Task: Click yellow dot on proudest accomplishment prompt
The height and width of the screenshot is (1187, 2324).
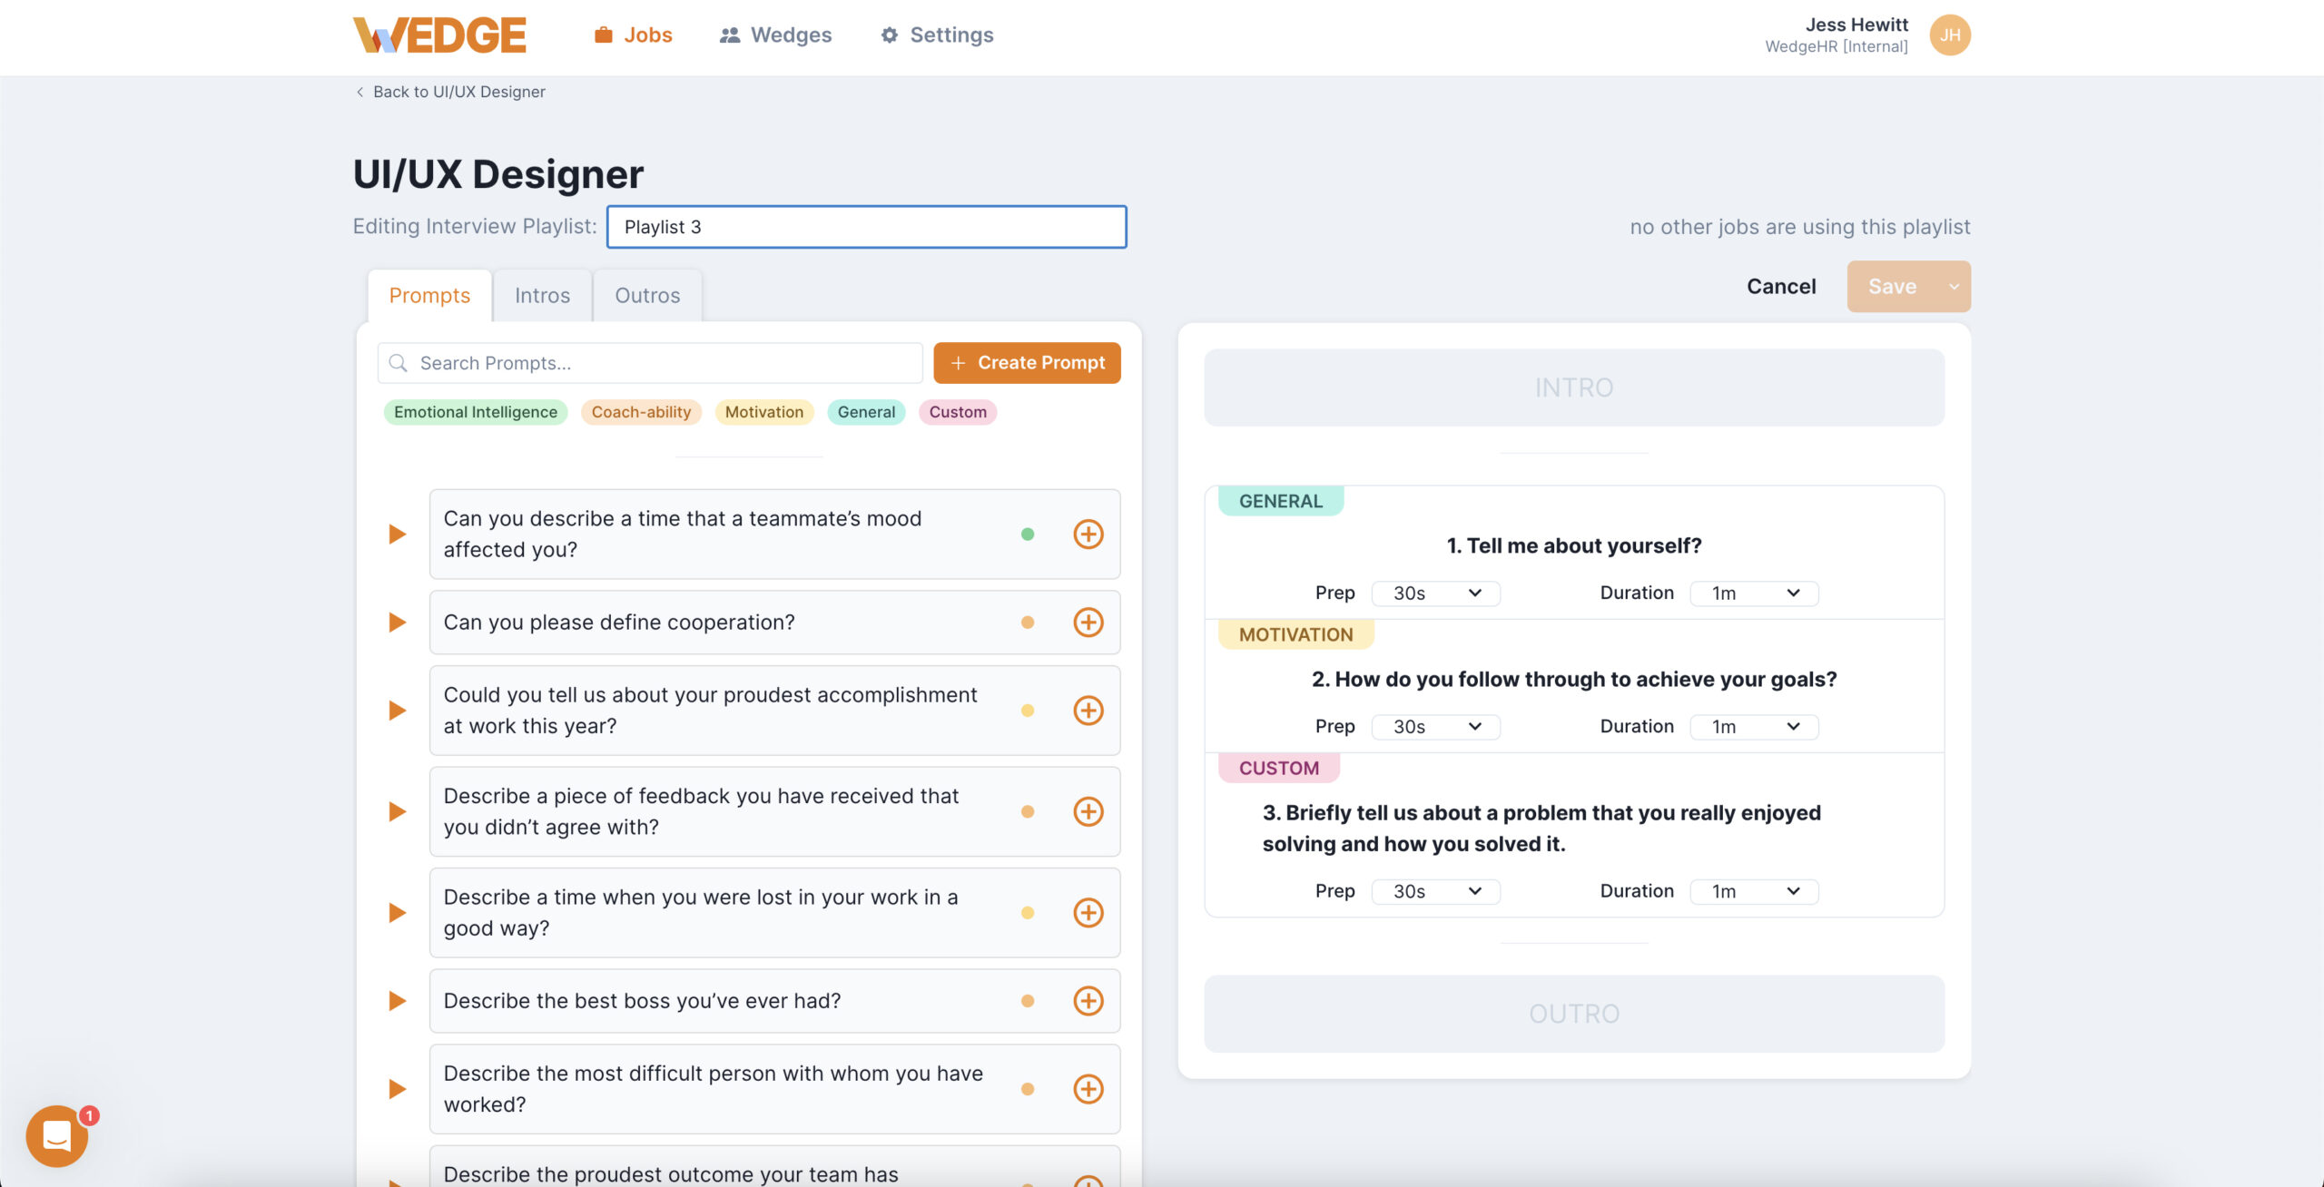Action: click(1028, 711)
